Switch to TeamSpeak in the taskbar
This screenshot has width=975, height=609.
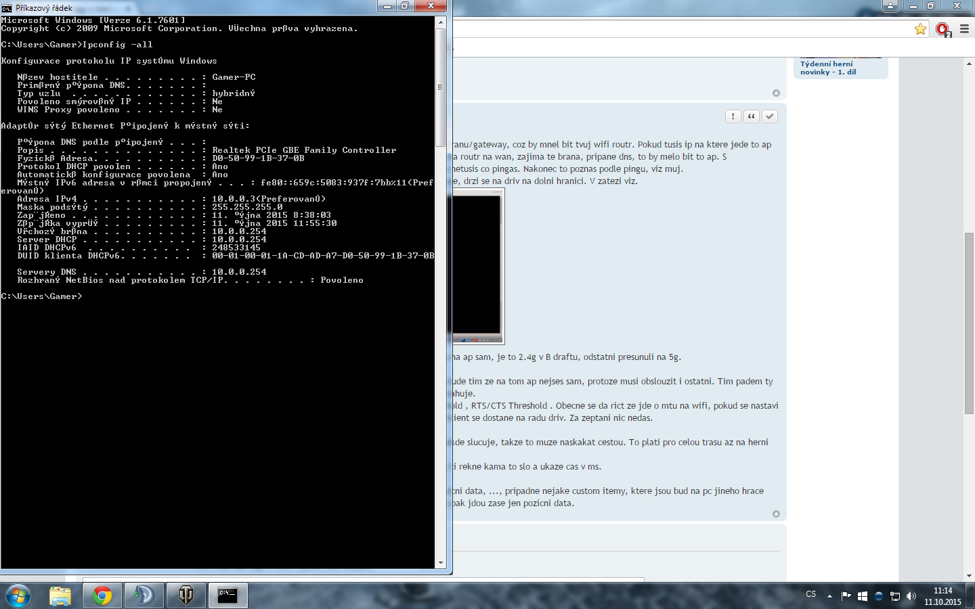[144, 595]
